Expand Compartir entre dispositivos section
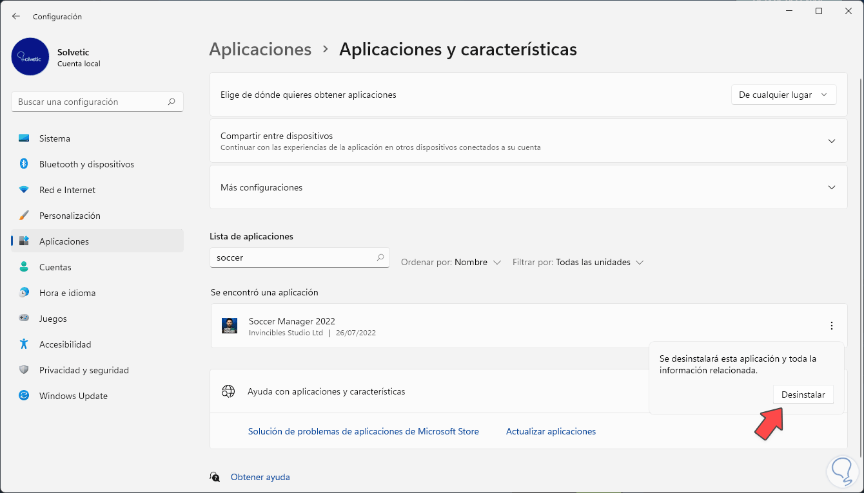Image resolution: width=864 pixels, height=493 pixels. coord(832,141)
